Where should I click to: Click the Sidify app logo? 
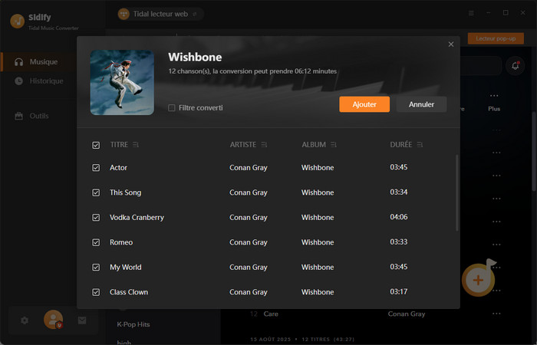click(16, 21)
